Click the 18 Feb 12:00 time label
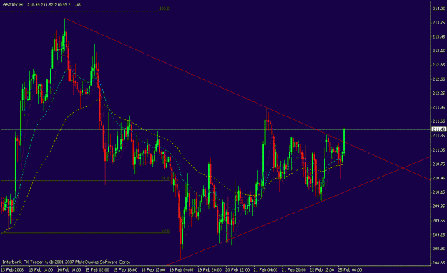 click(153, 269)
